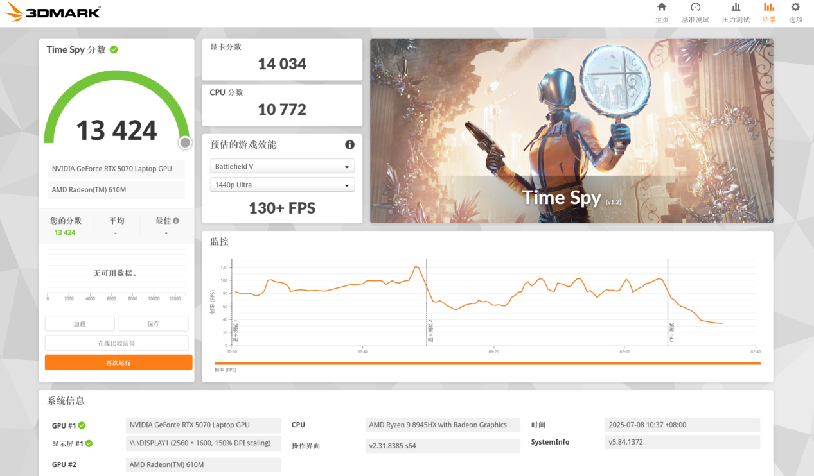Image resolution: width=814 pixels, height=476 pixels.
Task: Click the GPU #1 RTX 5070 system info field
Action: 203,425
